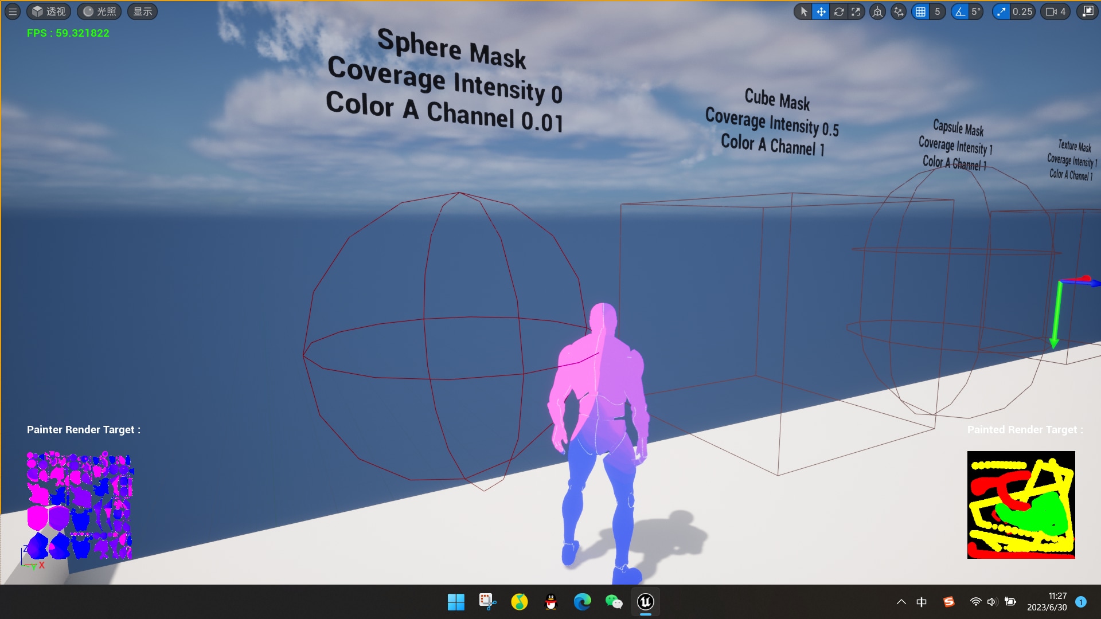The height and width of the screenshot is (619, 1101).
Task: Open the viewport options hamburger menu
Action: pos(12,11)
